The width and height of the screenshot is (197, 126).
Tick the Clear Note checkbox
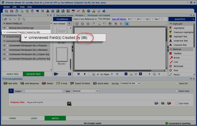(x=177, y=103)
